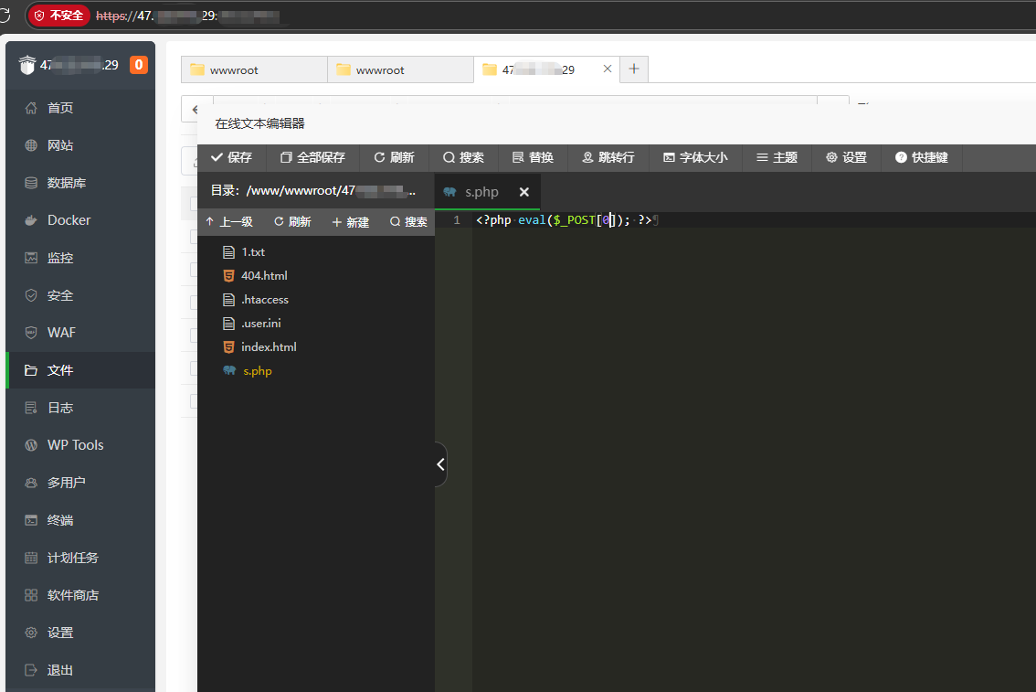The width and height of the screenshot is (1036, 692).
Task: Open the 终端 (terminal) sidebar item
Action: (60, 520)
